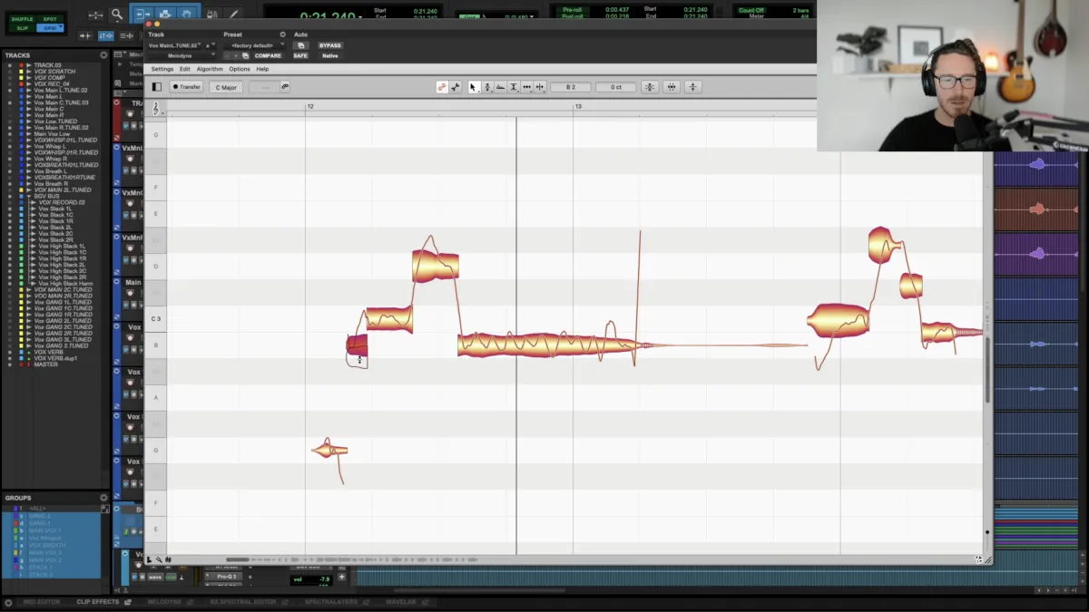The image size is (1089, 612).
Task: Switch to CLIP EFFECTS tab
Action: point(98,602)
